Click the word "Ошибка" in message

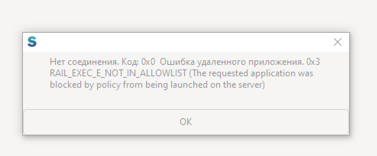tap(177, 62)
